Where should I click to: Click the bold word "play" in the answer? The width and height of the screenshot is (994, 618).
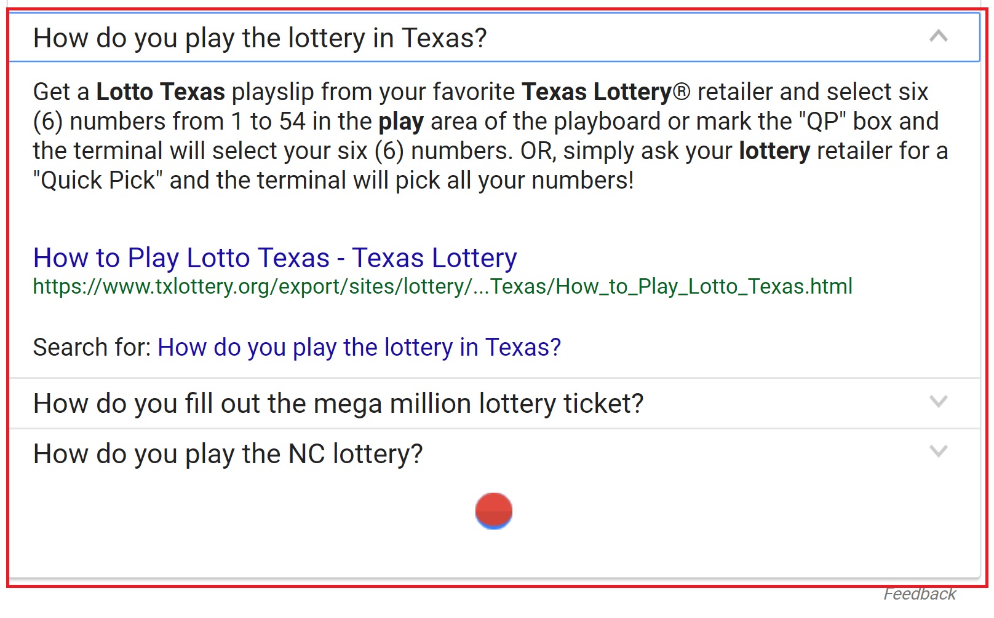[401, 122]
